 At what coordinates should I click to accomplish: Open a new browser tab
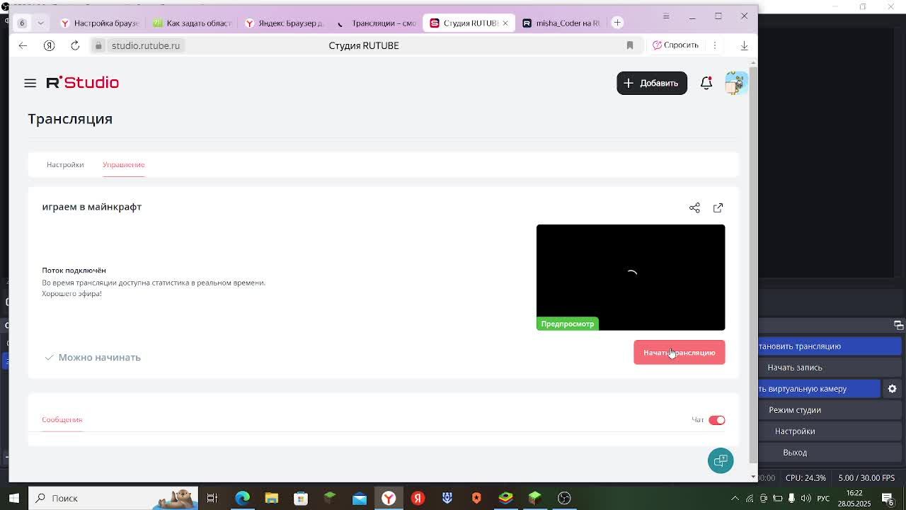click(x=617, y=23)
